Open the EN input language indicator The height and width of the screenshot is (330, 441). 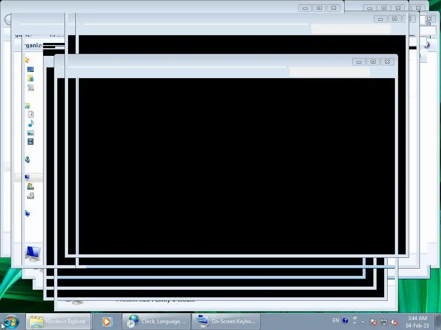point(335,321)
